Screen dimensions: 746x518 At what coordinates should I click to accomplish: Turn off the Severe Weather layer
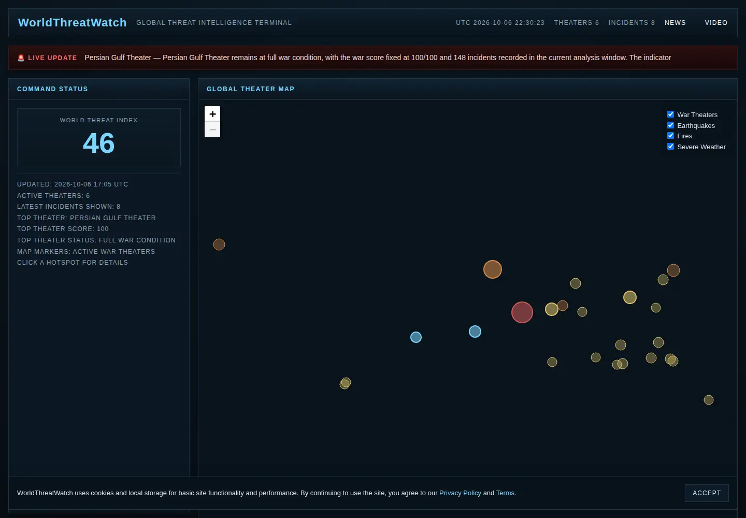point(671,147)
